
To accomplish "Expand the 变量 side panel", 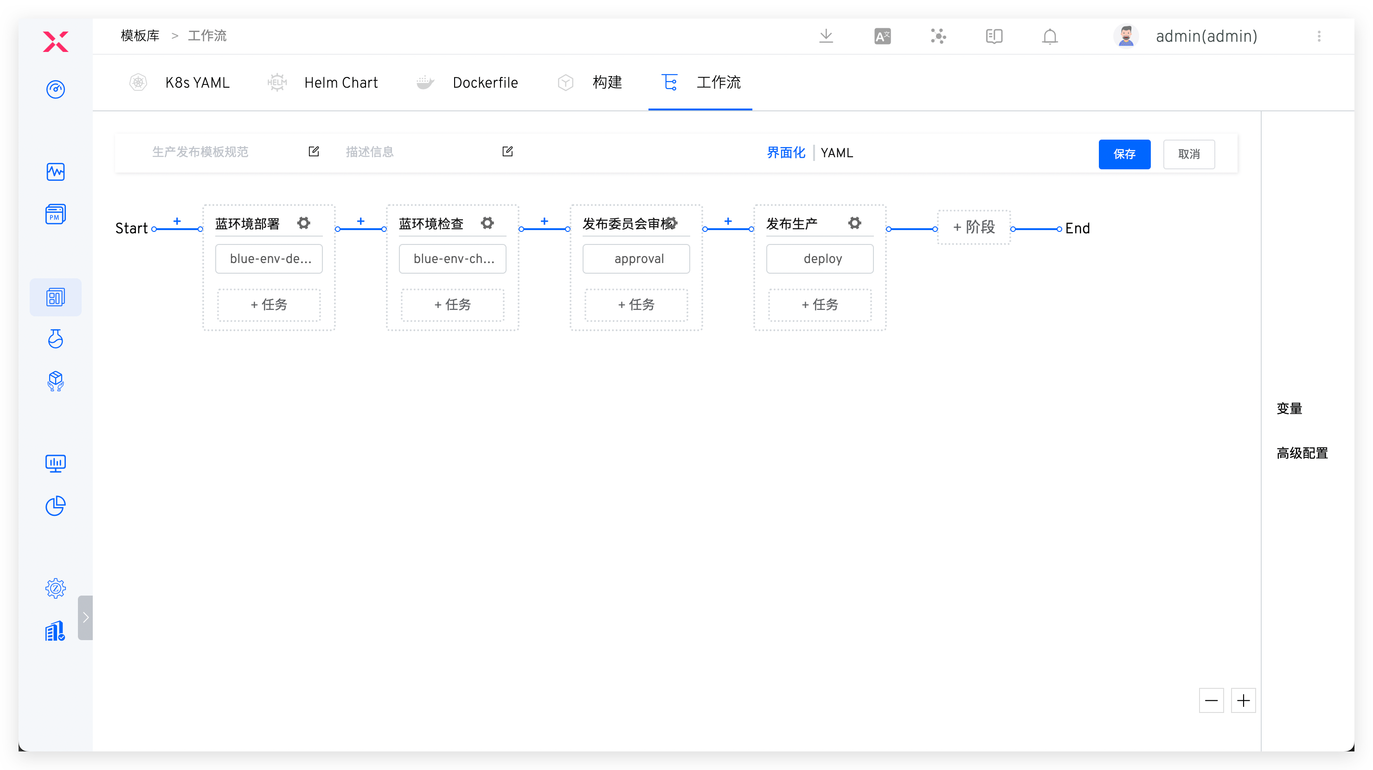I will (1289, 409).
